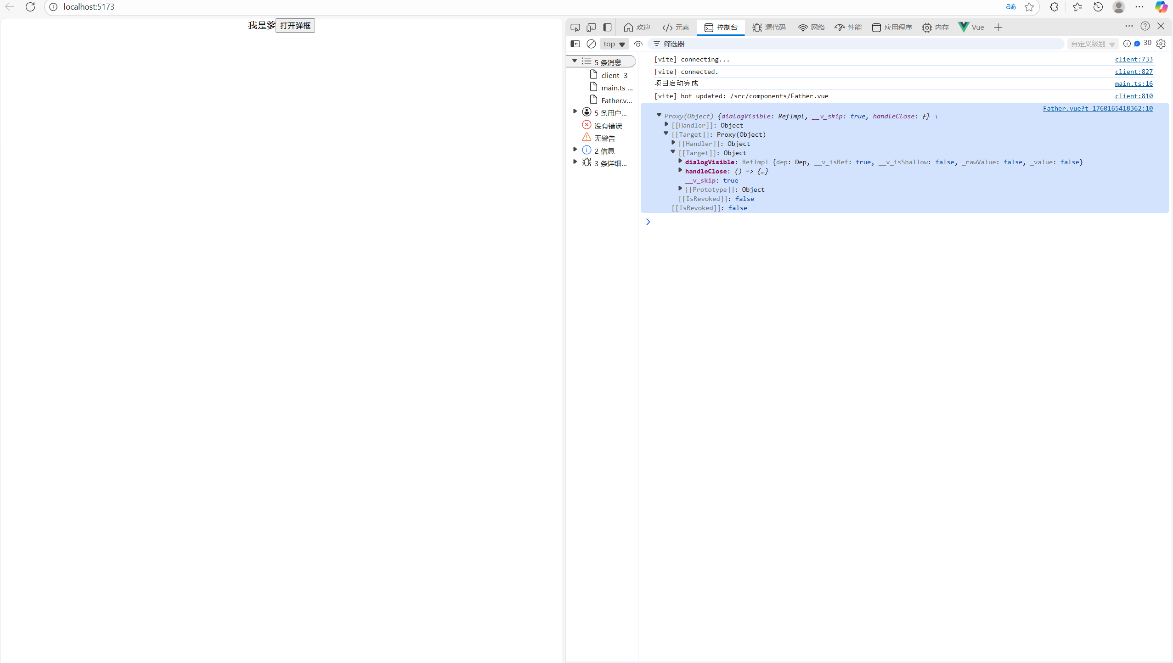Clear the console with the ban icon
Viewport: 1173px width, 663px height.
click(591, 44)
